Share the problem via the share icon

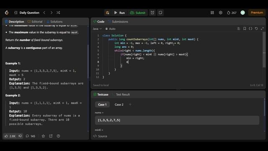(x=51, y=136)
